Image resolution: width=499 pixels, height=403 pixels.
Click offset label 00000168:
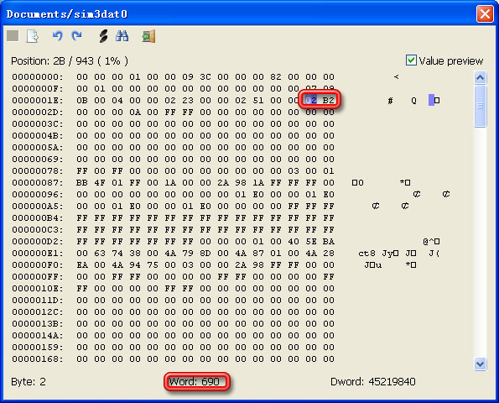point(38,359)
